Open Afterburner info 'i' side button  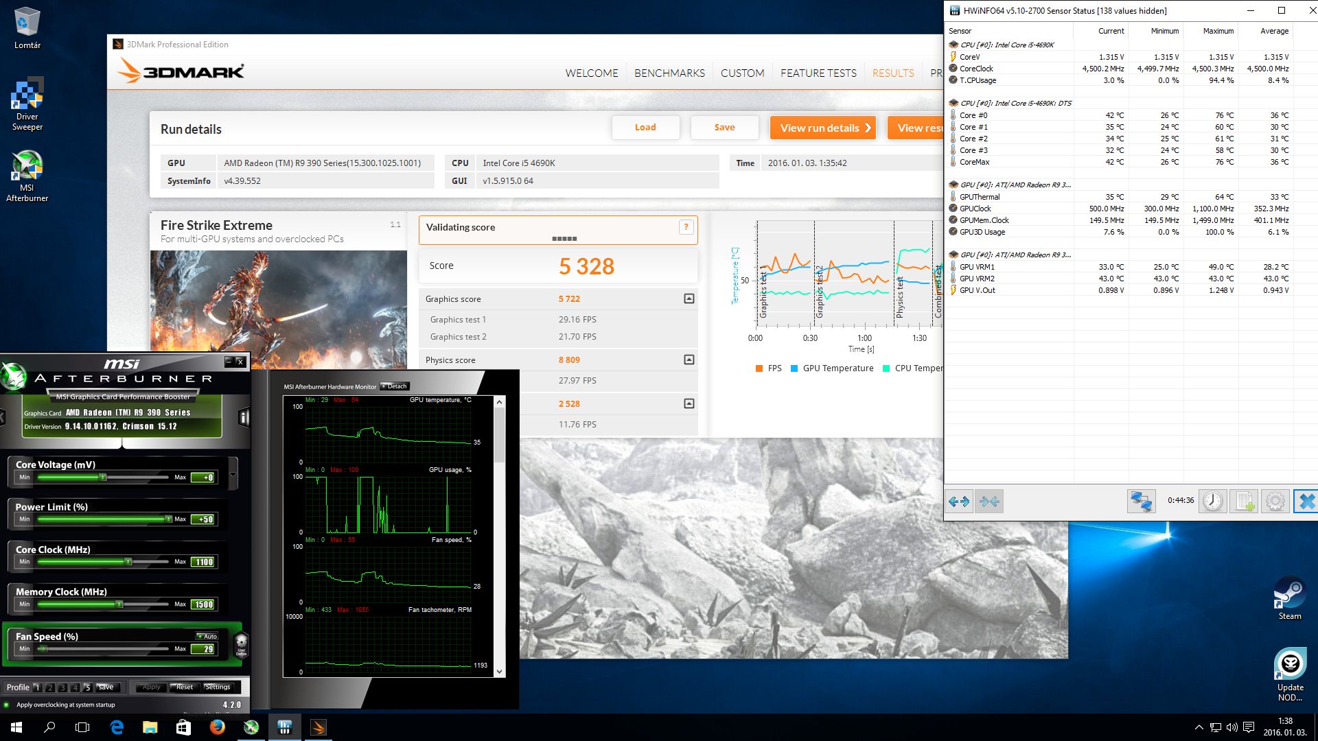coord(243,417)
